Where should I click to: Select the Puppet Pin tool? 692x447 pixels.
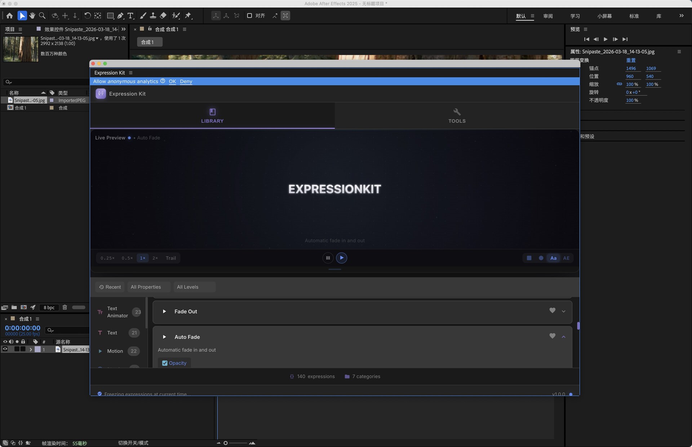pos(188,15)
